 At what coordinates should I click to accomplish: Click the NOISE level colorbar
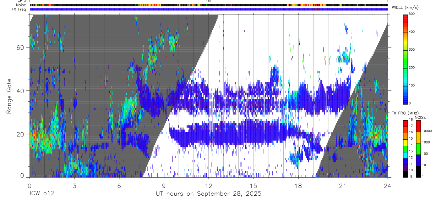pos(419,149)
